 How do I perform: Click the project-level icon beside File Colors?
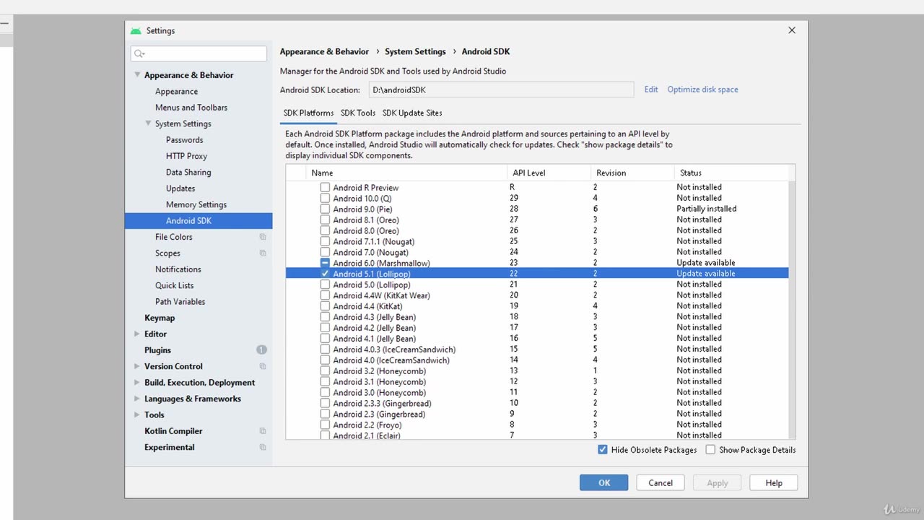pyautogui.click(x=263, y=237)
